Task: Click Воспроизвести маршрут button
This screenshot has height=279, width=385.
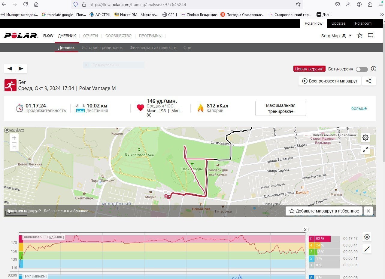Action: [x=330, y=81]
